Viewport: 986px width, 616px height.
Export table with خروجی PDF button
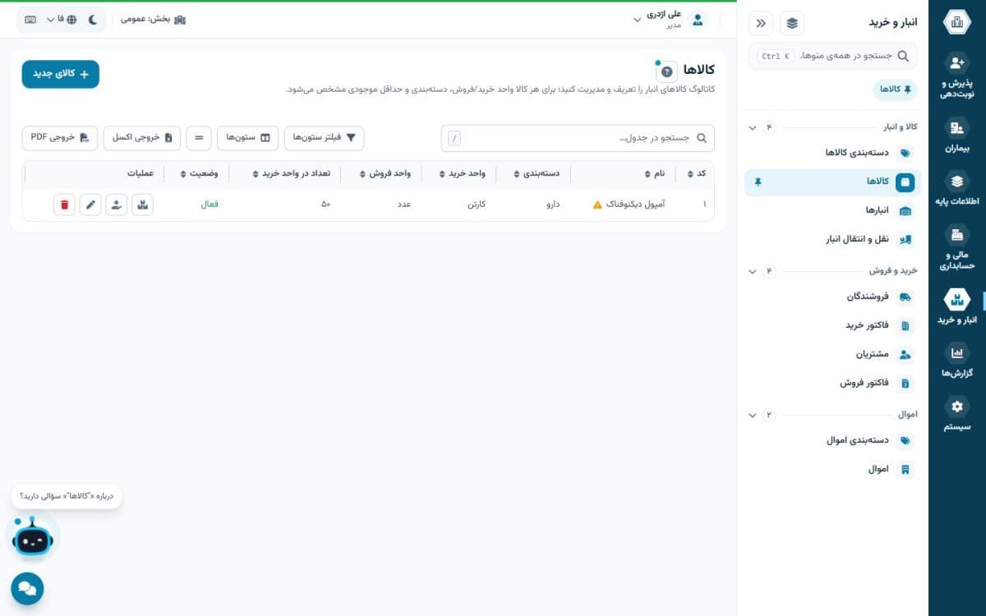tap(60, 138)
